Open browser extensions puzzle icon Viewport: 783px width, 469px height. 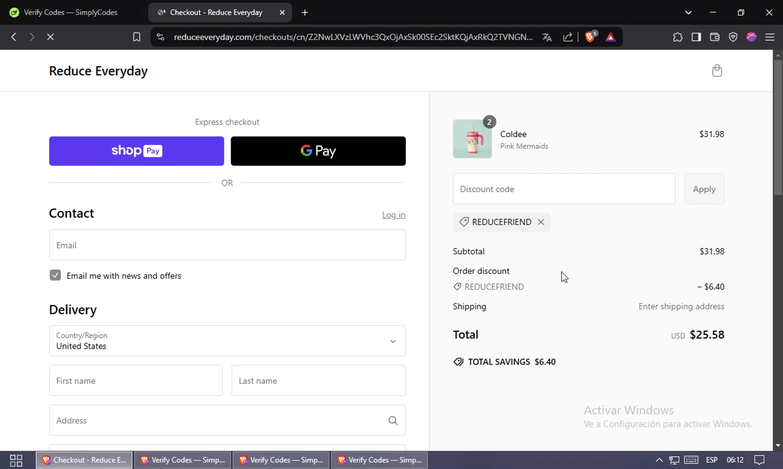tap(678, 37)
